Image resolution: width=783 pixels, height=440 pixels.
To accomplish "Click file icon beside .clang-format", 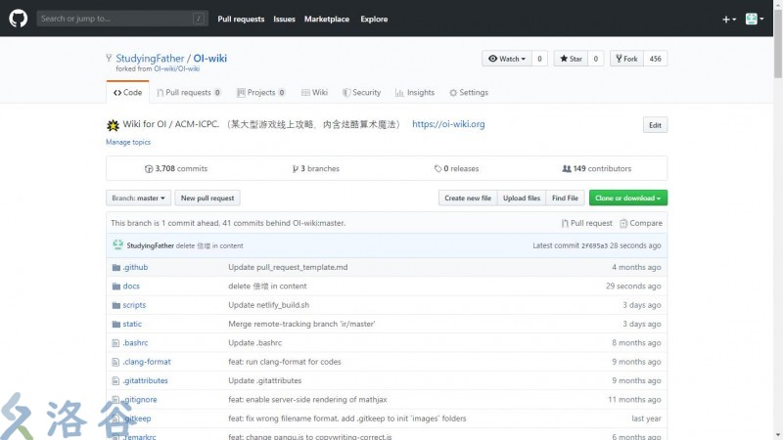I will point(115,362).
